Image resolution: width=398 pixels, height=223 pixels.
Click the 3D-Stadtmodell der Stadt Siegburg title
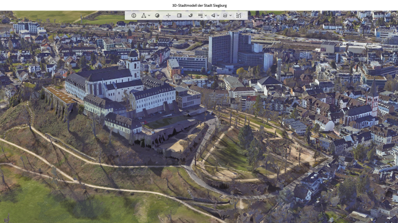pyautogui.click(x=200, y=6)
